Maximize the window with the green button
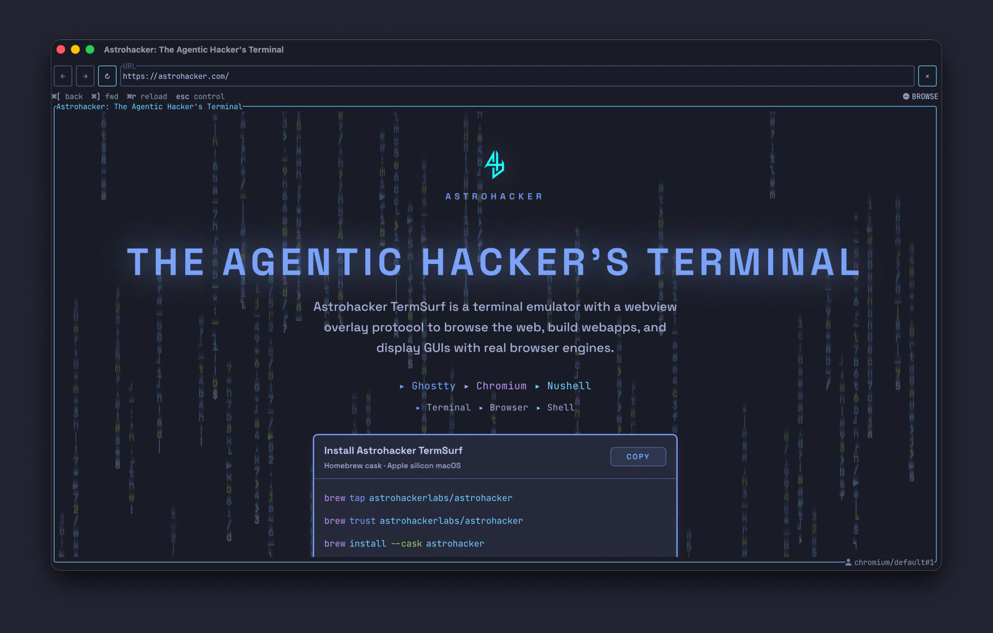The image size is (993, 633). pos(90,50)
